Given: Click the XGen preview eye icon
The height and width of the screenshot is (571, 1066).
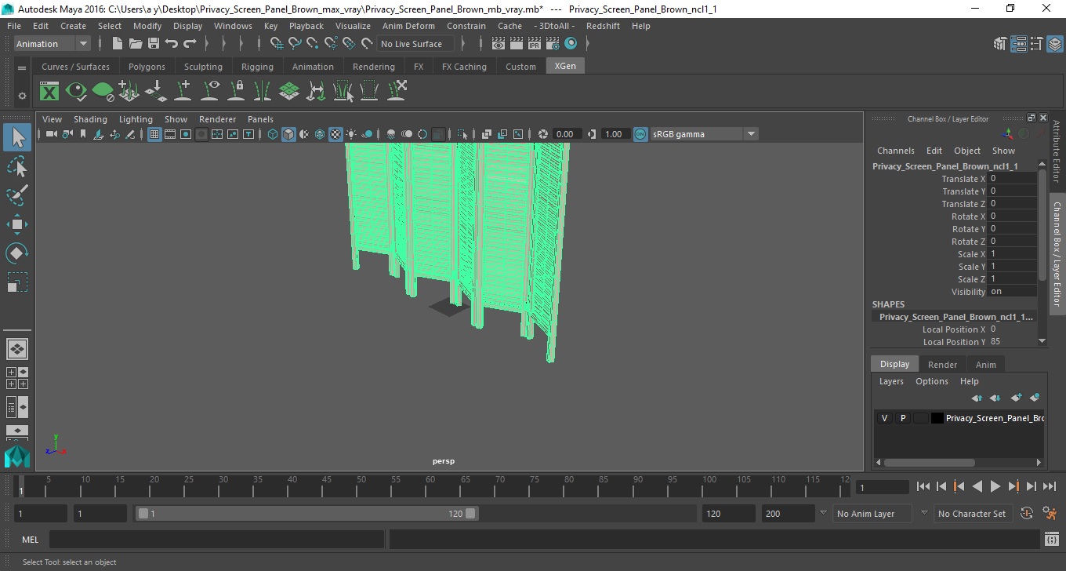Looking at the screenshot, I should pyautogui.click(x=76, y=92).
